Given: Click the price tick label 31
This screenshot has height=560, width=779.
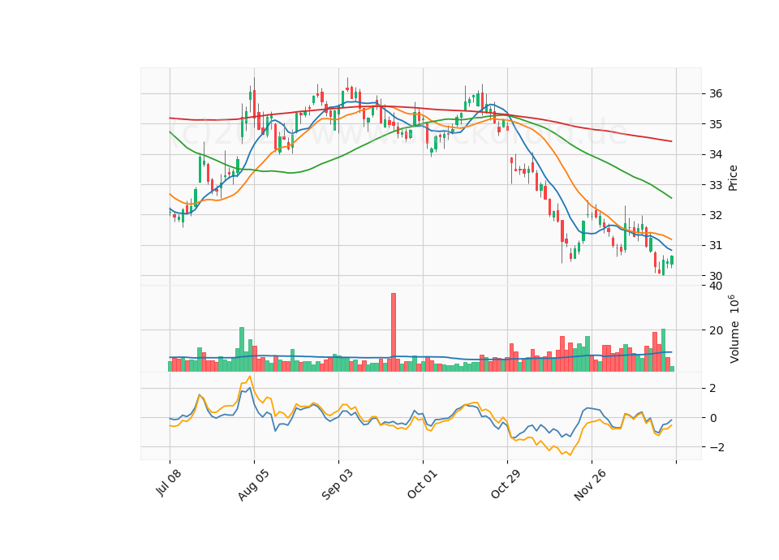Looking at the screenshot, I should (x=716, y=245).
